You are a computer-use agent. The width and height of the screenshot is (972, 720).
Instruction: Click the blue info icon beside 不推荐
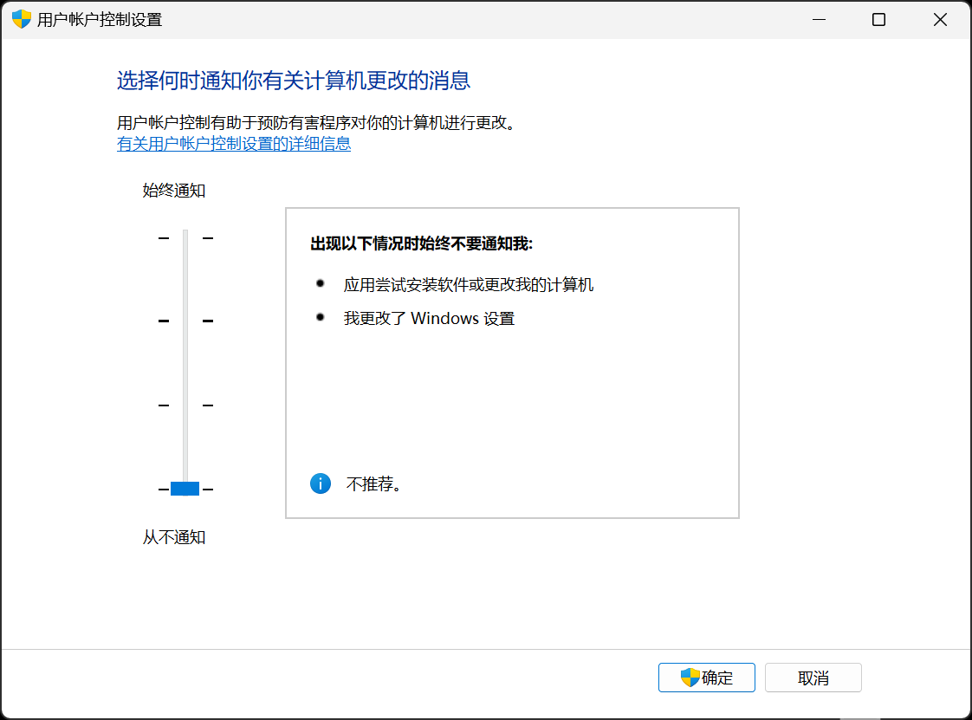320,483
